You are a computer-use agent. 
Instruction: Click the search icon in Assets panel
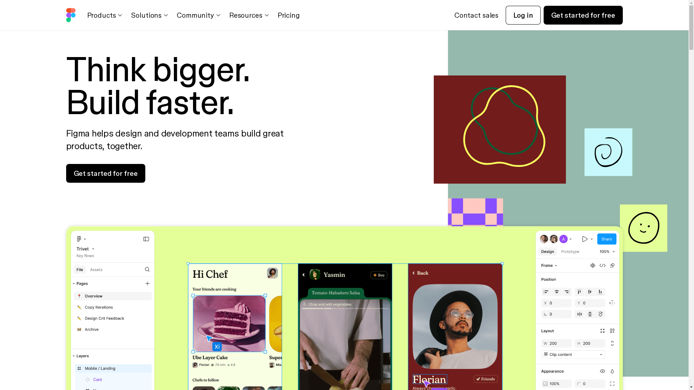pos(147,269)
